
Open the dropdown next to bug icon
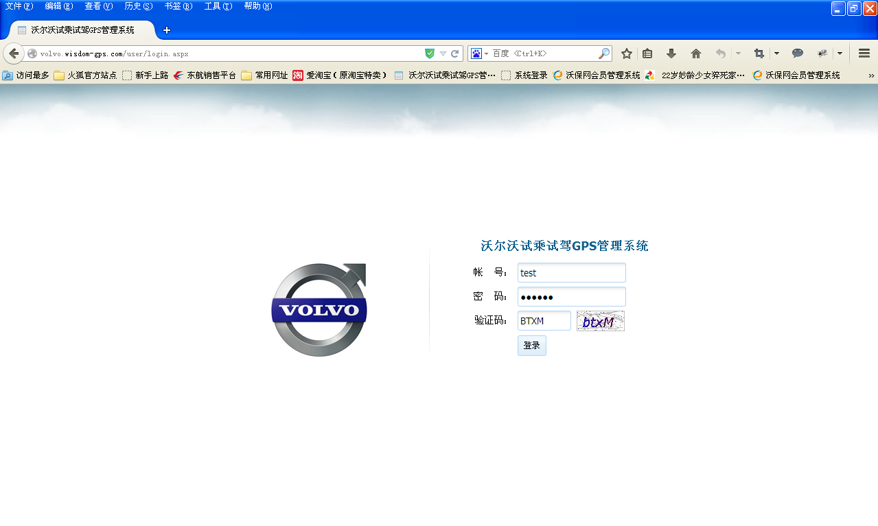click(840, 53)
